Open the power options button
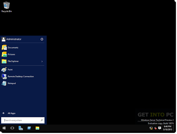The height and width of the screenshot is (134, 177). click(42, 39)
